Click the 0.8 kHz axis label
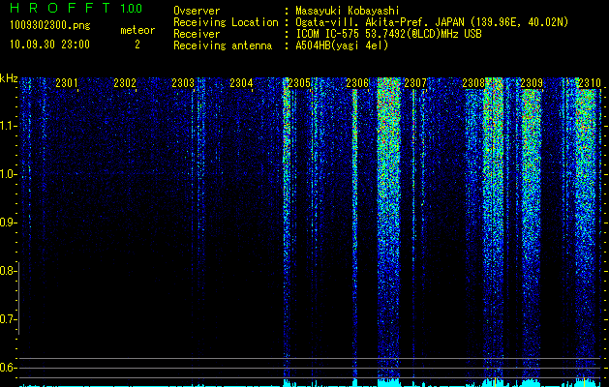The height and width of the screenshot is (387, 609). (x=8, y=271)
